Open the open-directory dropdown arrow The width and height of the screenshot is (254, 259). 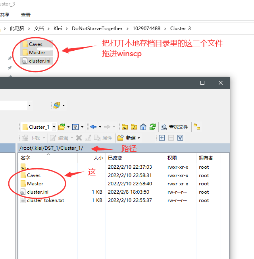coord(68,127)
